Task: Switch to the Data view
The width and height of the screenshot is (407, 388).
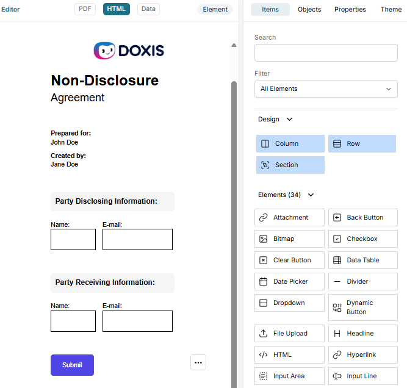Action: click(148, 9)
